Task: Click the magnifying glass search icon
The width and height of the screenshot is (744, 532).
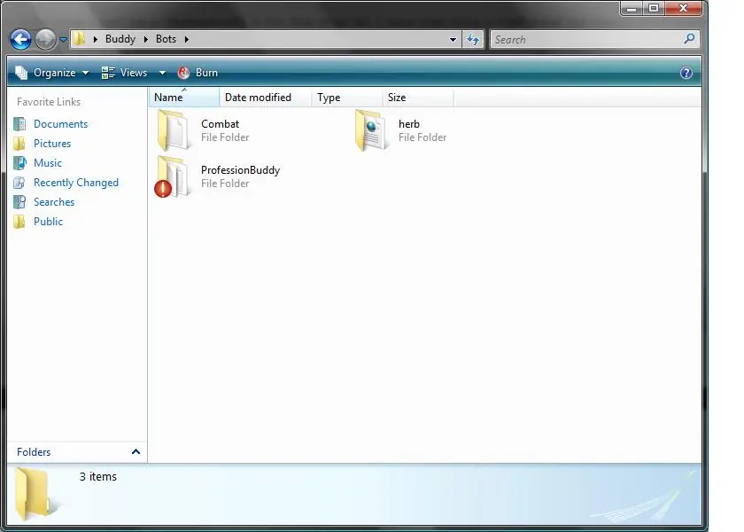Action: pyautogui.click(x=689, y=38)
